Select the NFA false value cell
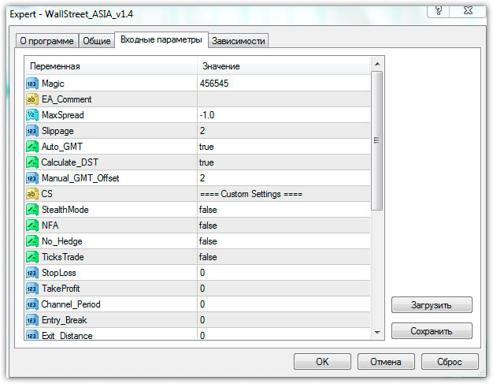This screenshot has width=493, height=384. pos(283,226)
